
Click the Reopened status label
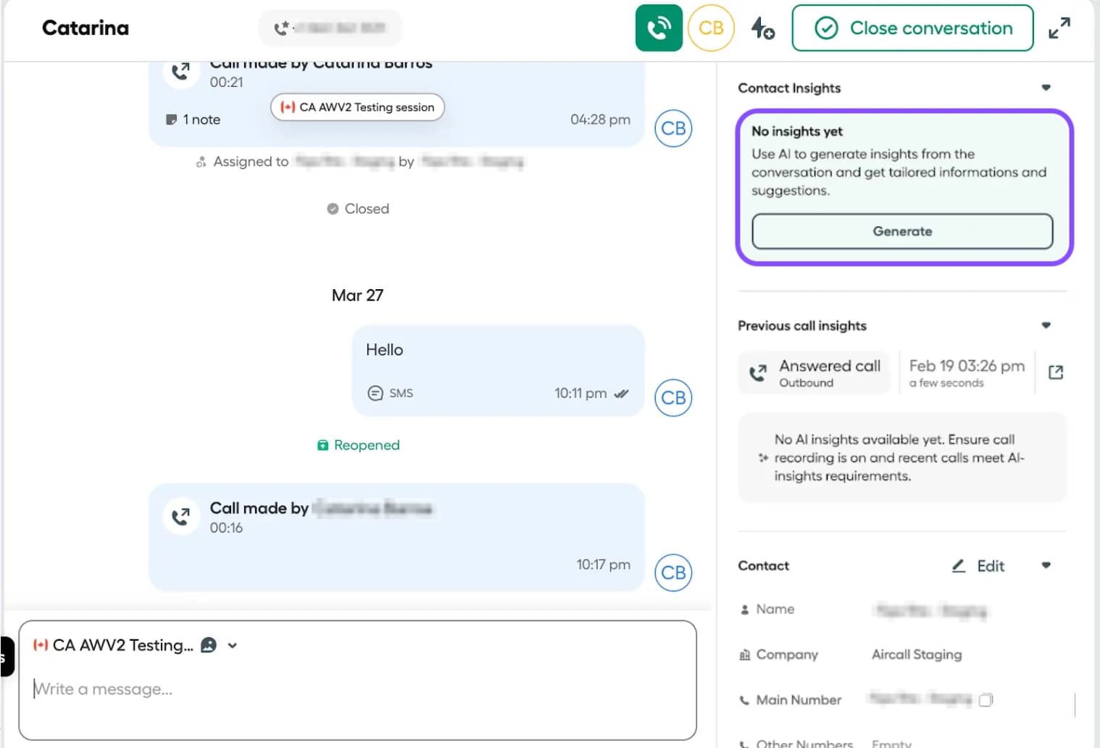point(357,444)
